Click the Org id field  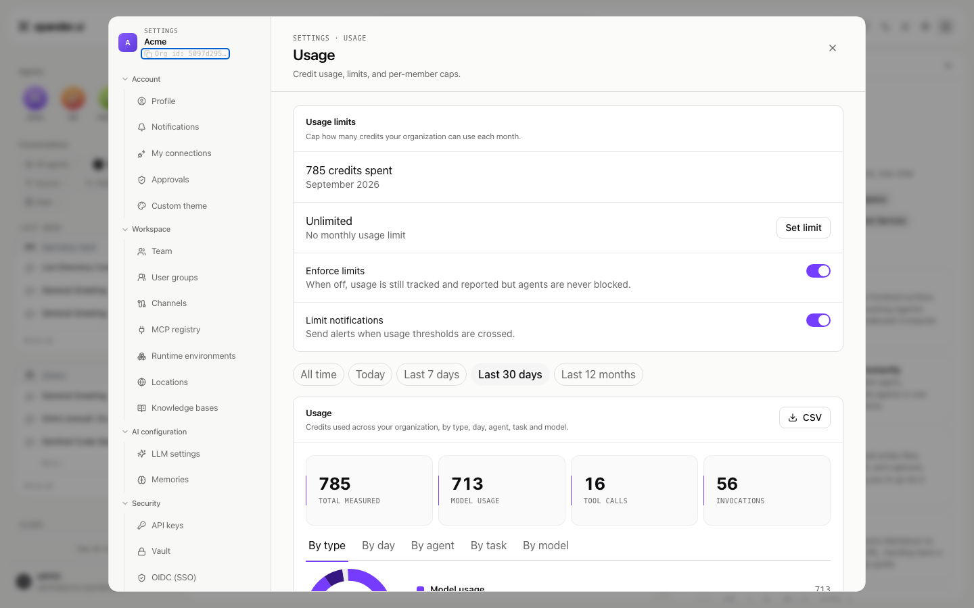185,53
